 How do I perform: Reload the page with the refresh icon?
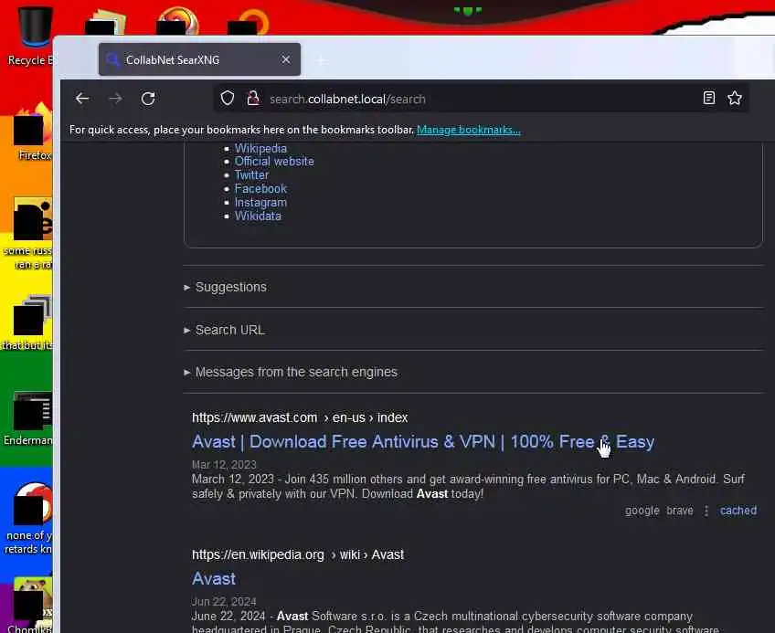click(148, 99)
